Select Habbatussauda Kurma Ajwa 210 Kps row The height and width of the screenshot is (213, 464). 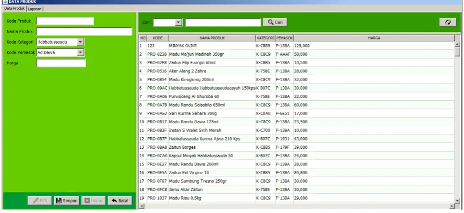point(297,139)
